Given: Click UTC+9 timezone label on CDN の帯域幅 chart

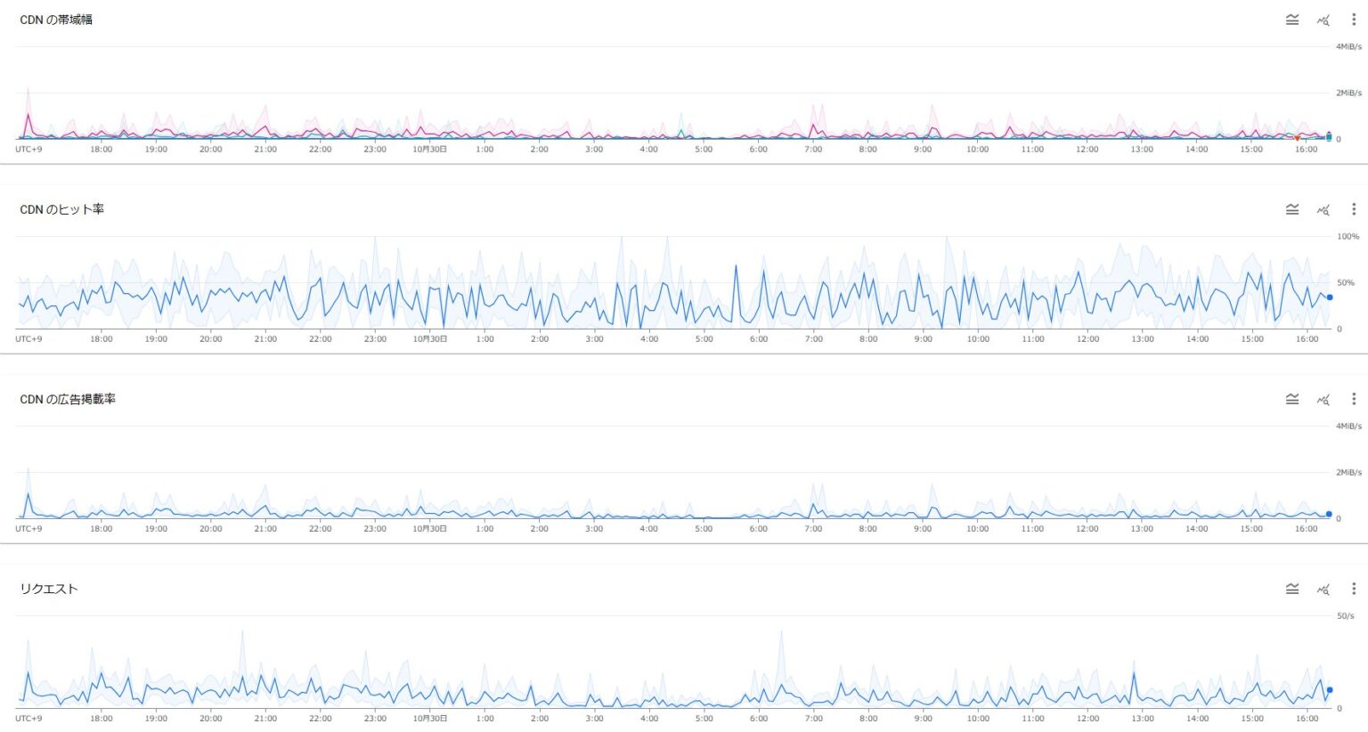Looking at the screenshot, I should (28, 150).
